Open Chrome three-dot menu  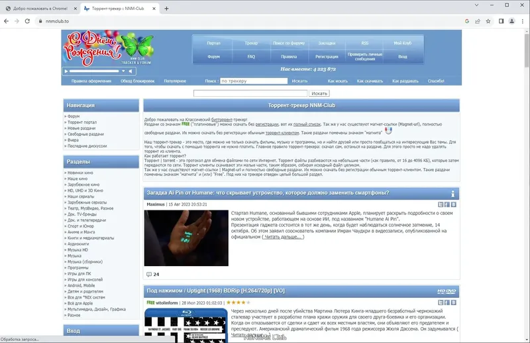pos(522,21)
